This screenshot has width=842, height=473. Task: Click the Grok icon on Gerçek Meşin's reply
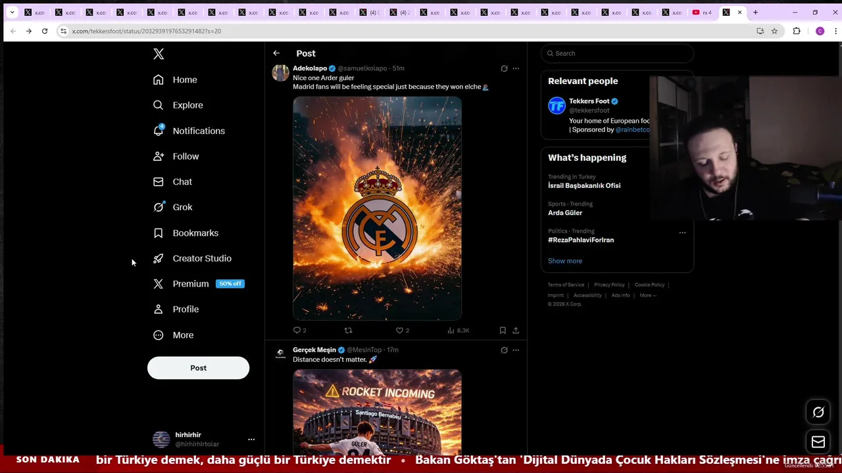pos(504,350)
